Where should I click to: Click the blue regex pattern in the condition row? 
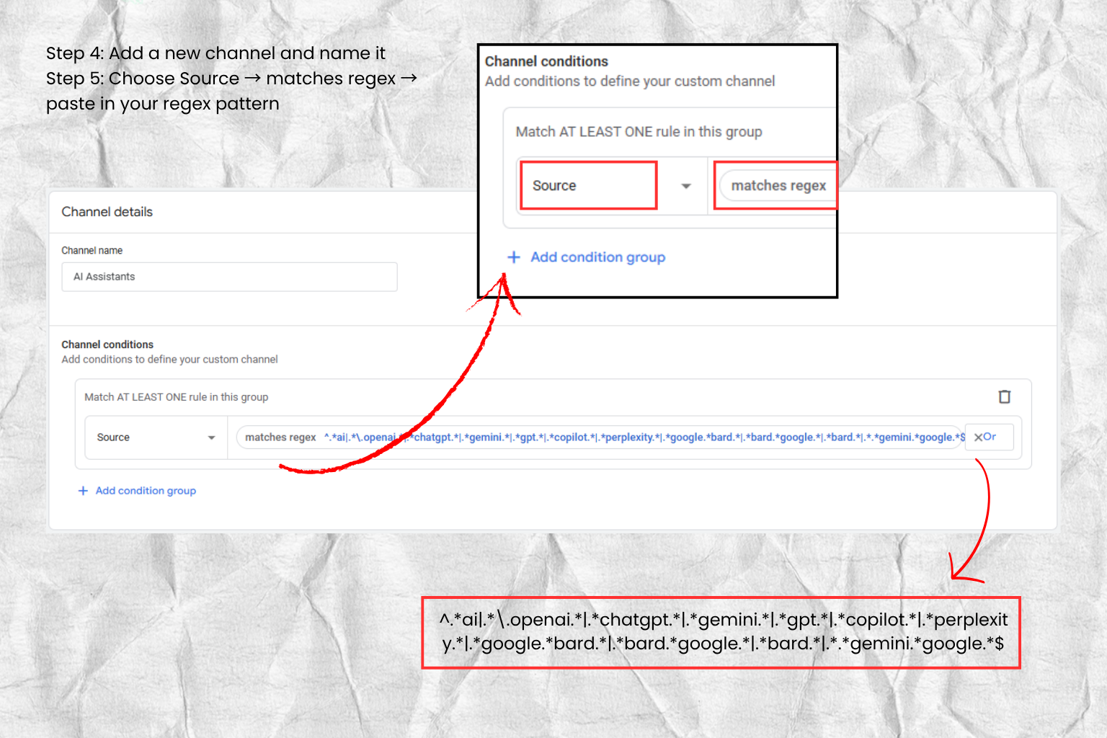coord(644,437)
